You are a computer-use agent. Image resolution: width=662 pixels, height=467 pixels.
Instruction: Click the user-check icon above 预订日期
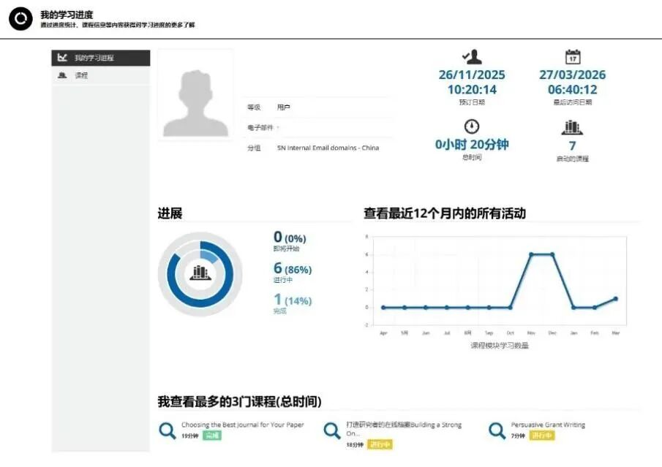472,56
